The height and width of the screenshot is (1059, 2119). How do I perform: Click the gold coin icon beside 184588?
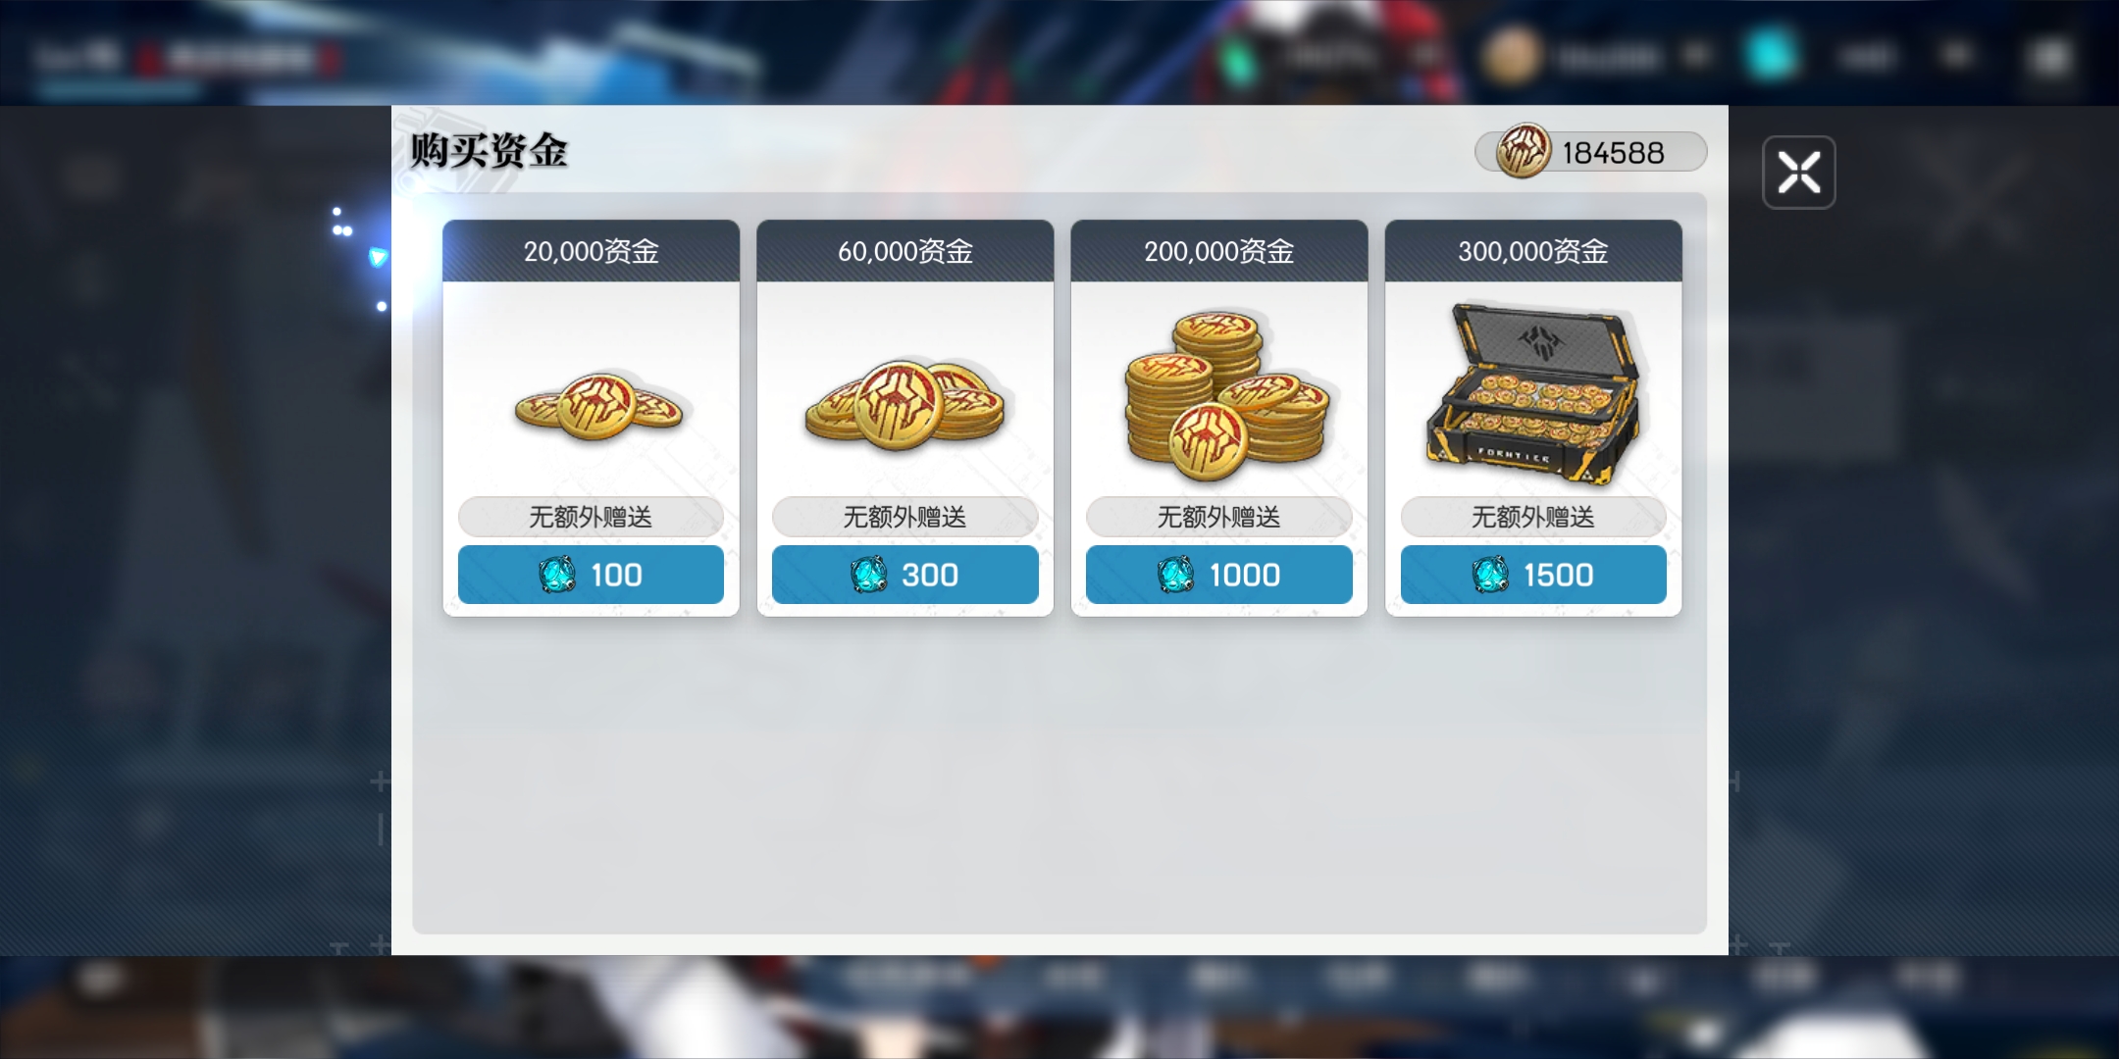1523,152
